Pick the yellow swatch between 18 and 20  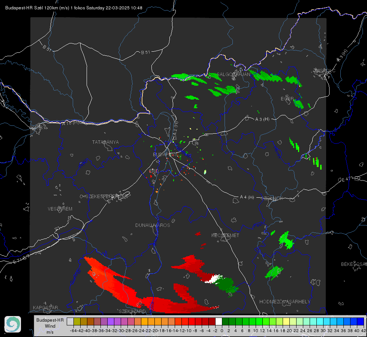[x=286, y=321]
